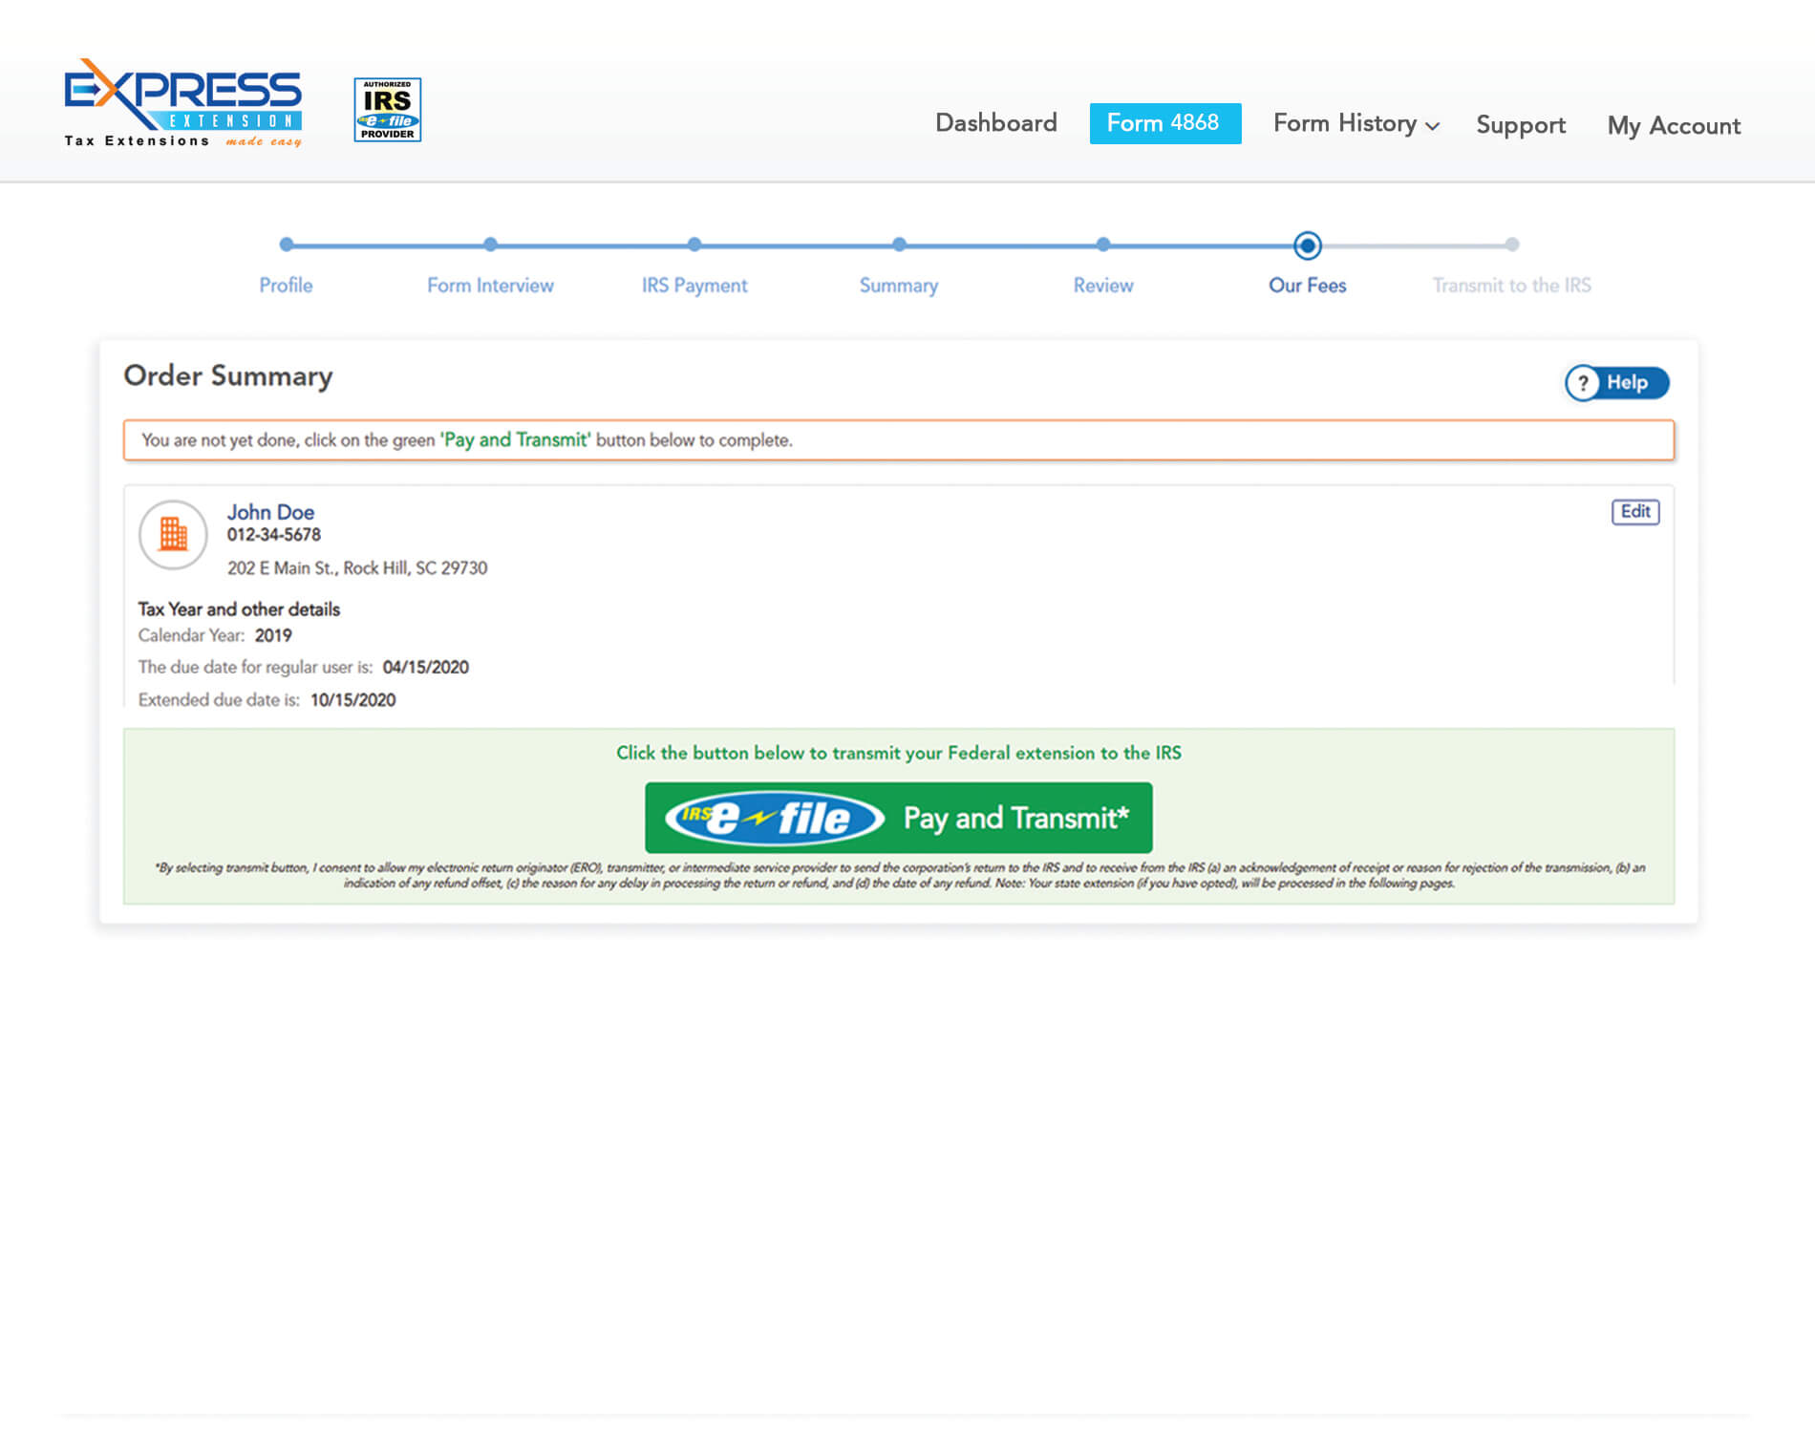
Task: Click the IRS e-file logo on green button
Action: 774,818
